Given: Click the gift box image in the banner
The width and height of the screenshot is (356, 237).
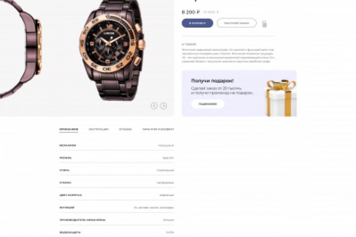Looking at the screenshot, I should 281,98.
